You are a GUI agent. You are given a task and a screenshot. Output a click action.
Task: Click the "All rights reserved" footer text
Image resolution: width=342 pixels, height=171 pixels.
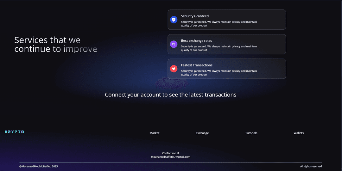(x=311, y=166)
